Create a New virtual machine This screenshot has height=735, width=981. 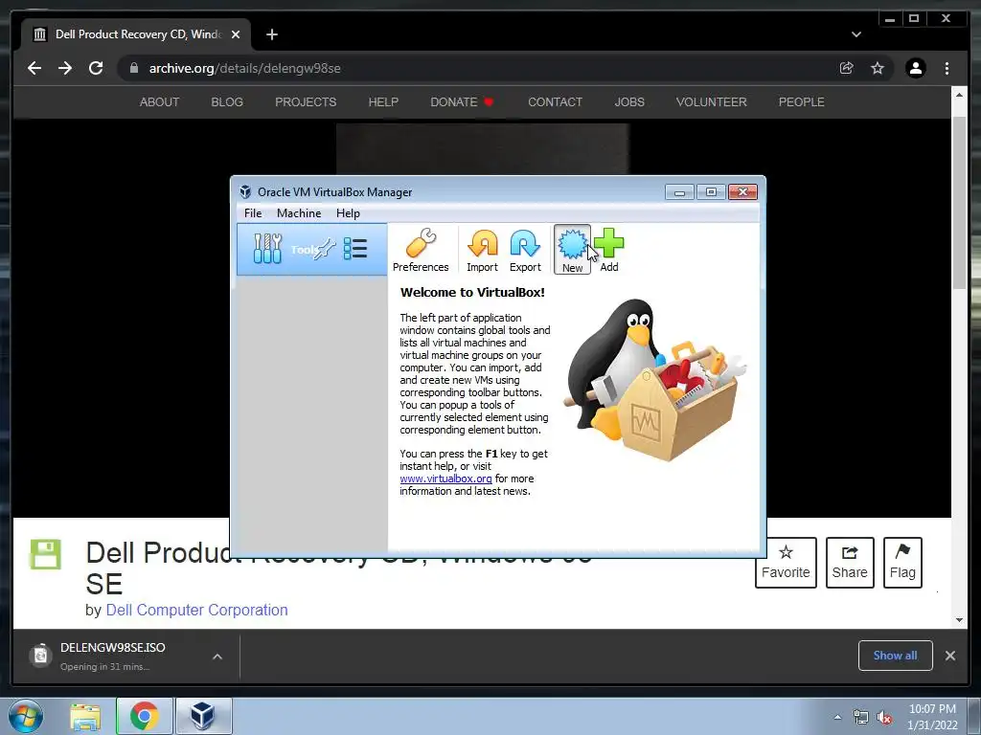pyautogui.click(x=572, y=250)
